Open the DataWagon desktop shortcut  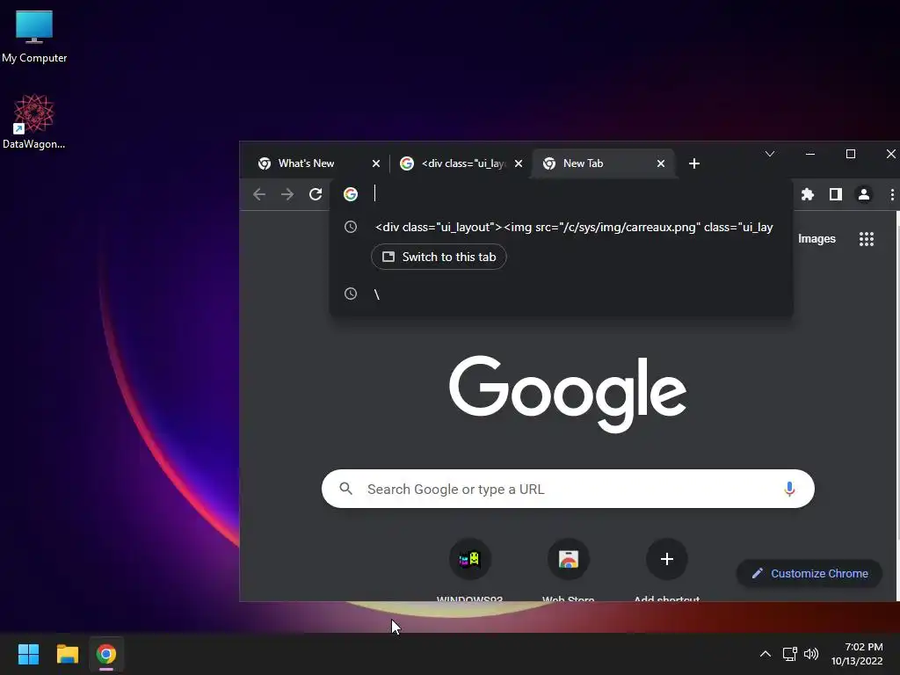click(34, 121)
